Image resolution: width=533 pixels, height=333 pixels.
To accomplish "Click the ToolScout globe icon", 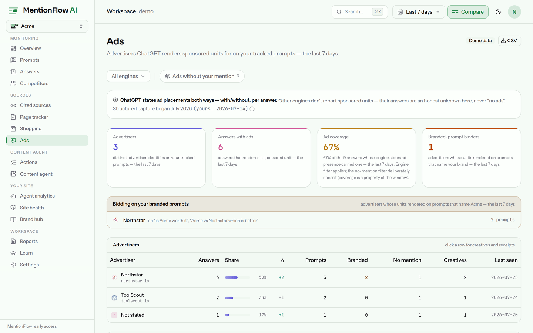I will pos(114,297).
